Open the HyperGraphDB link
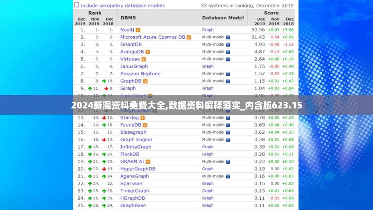373x210 pixels. point(138,169)
